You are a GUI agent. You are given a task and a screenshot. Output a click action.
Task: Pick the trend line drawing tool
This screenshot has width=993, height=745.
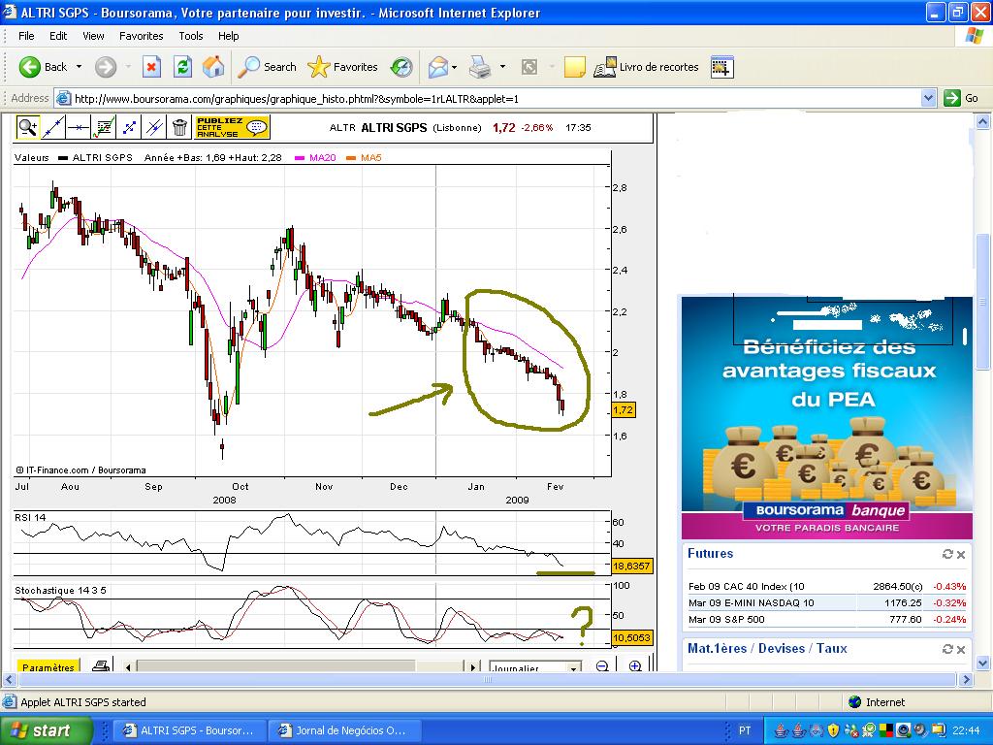[53, 127]
